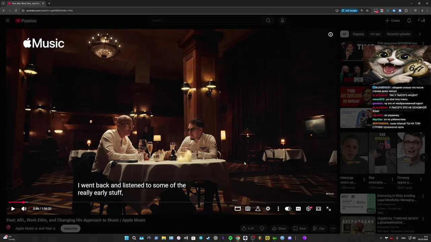The width and height of the screenshot is (431, 242).
Task: Open Windows Start menu
Action: (x=127, y=238)
